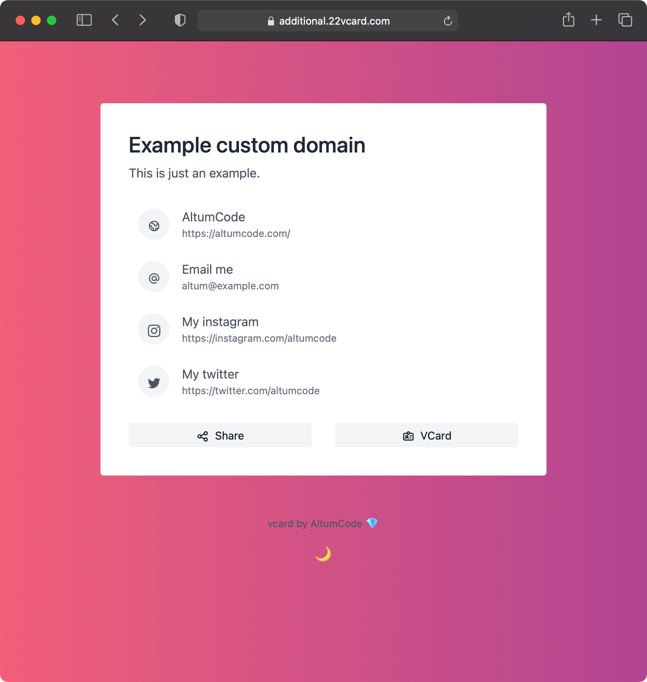Open the https://altumcode.com/ link
647x682 pixels.
pos(236,234)
